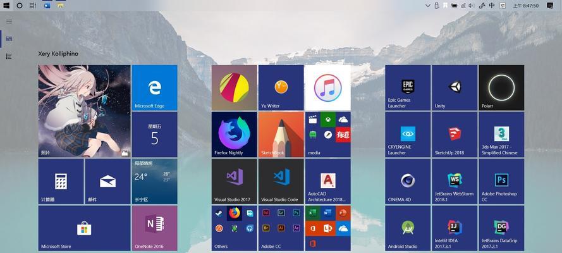Select the pinned tiles view
Image resolution: width=562 pixels, height=253 pixels.
coord(9,39)
